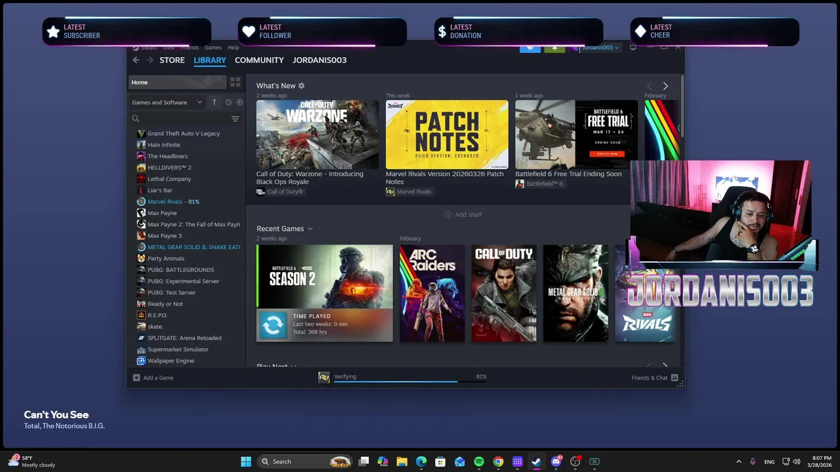Show previous What's New items arrow
The image size is (840, 472).
click(649, 86)
